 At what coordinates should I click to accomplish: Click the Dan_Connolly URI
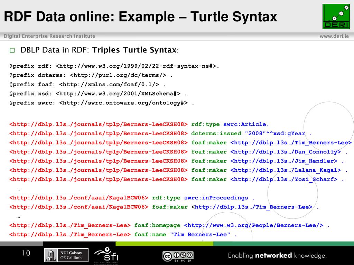[x=286, y=152]
